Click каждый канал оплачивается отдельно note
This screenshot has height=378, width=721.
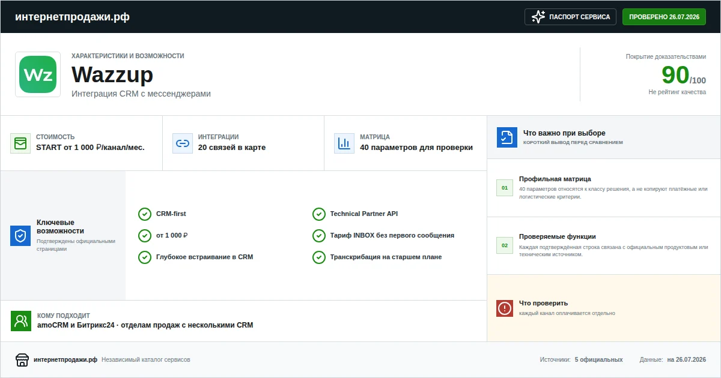click(567, 313)
